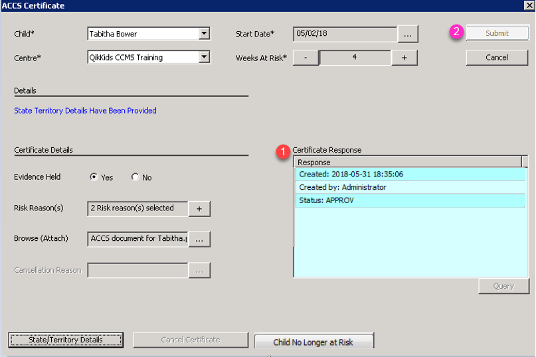Decrease Weeks At Risk with minus button
The image size is (536, 357).
pyautogui.click(x=305, y=58)
